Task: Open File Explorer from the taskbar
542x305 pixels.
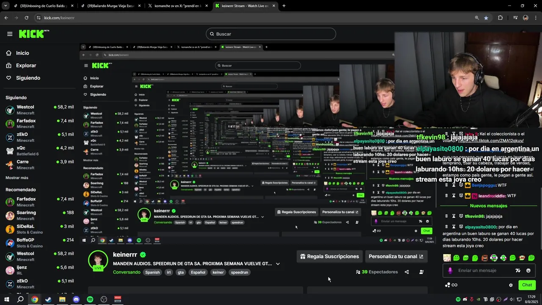Action: point(62,299)
